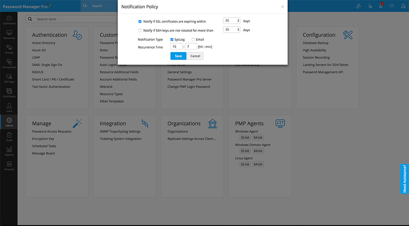The height and width of the screenshot is (226, 409).
Task: Click the Authentication section icon
Action: (x=77, y=35)
